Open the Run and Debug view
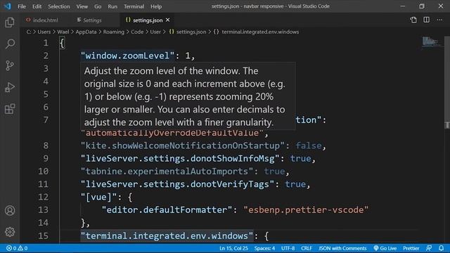The image size is (450, 253). [10, 87]
